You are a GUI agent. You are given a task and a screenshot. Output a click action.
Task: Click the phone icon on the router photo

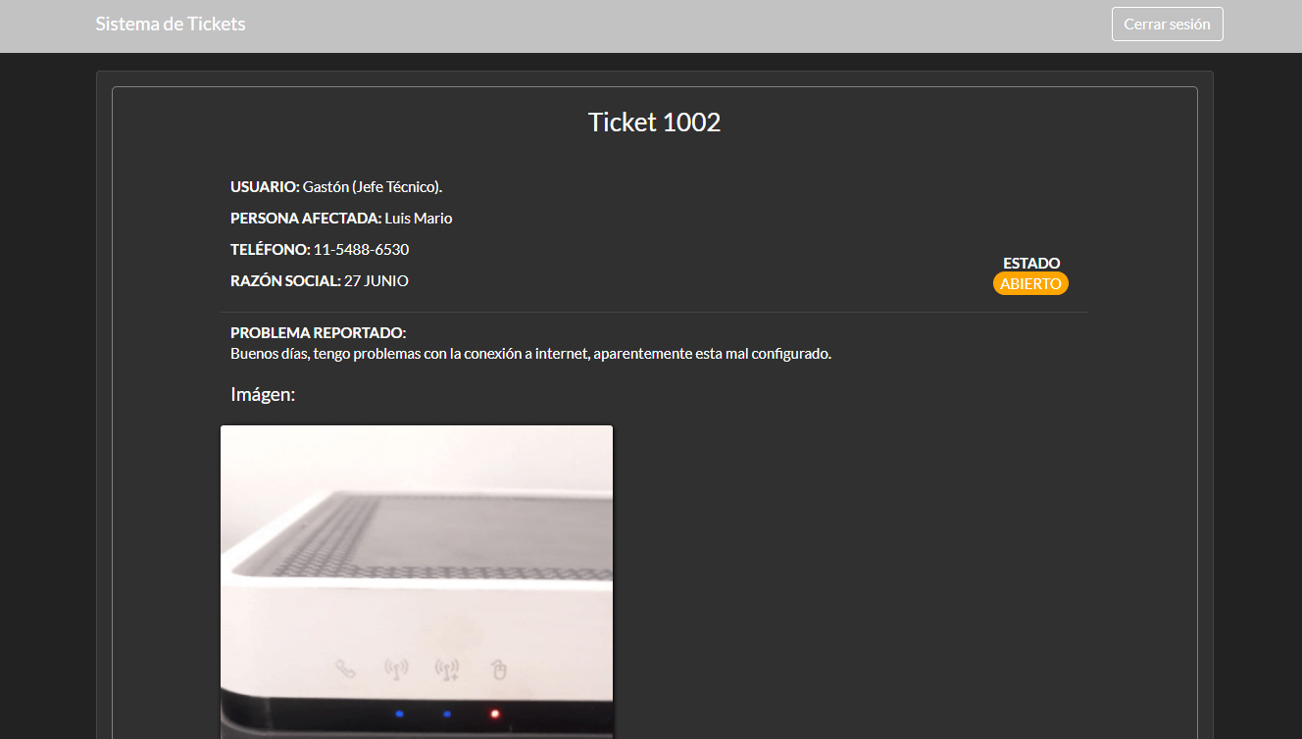[345, 669]
